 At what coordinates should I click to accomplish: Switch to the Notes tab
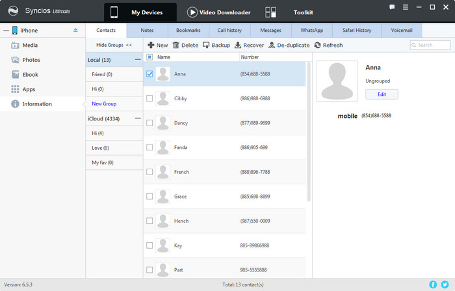[147, 30]
